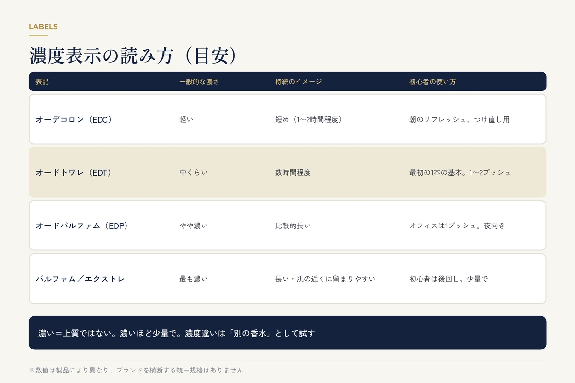
Task: Click the 最も濃い cell
Action: click(x=194, y=279)
